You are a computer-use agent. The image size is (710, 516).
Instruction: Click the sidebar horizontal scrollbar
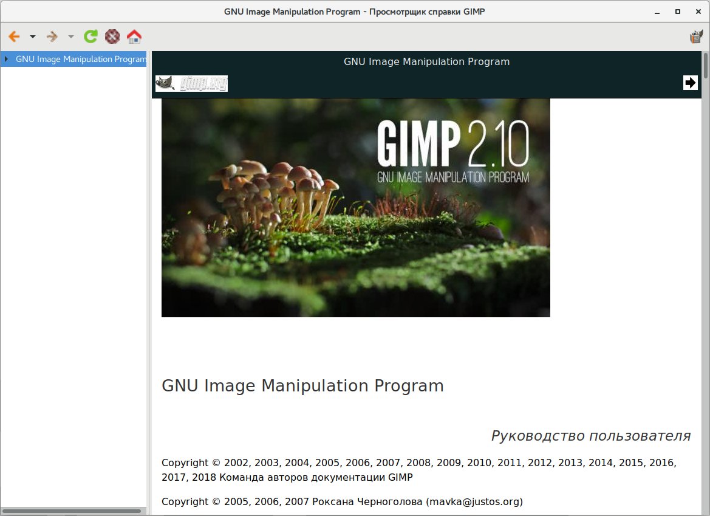pos(73,511)
